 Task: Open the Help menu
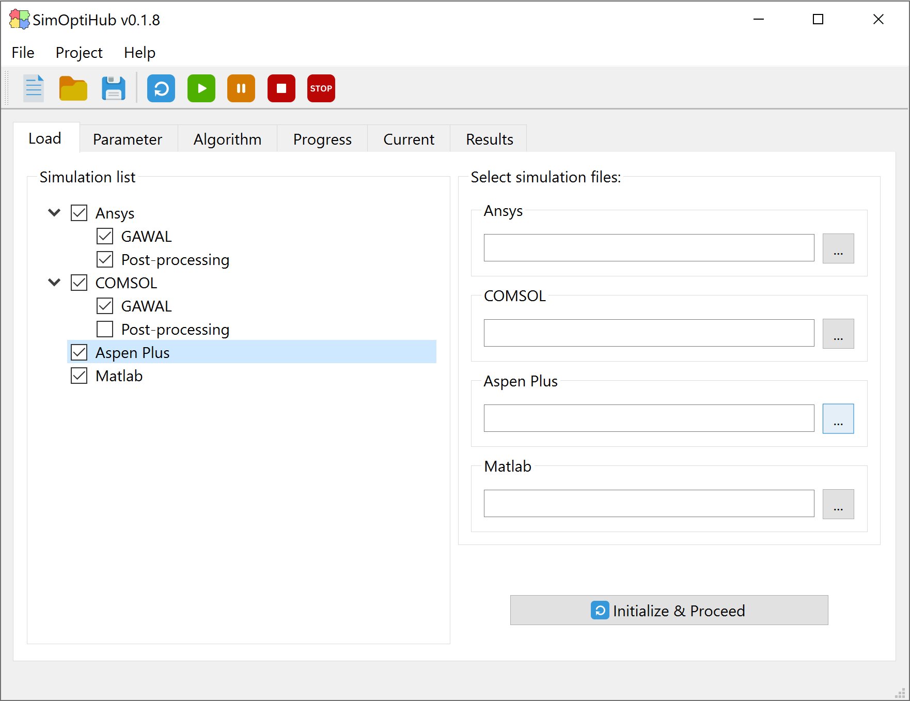click(x=139, y=53)
